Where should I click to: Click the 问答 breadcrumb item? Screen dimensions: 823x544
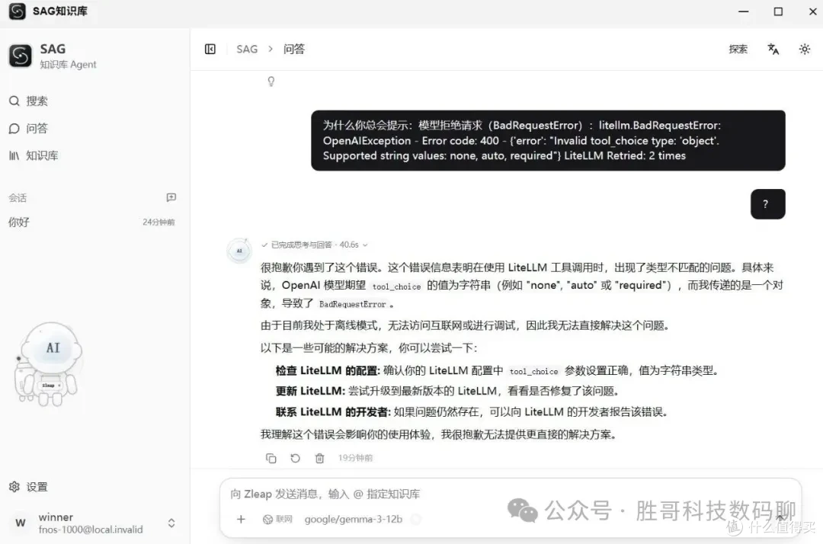[x=294, y=49]
